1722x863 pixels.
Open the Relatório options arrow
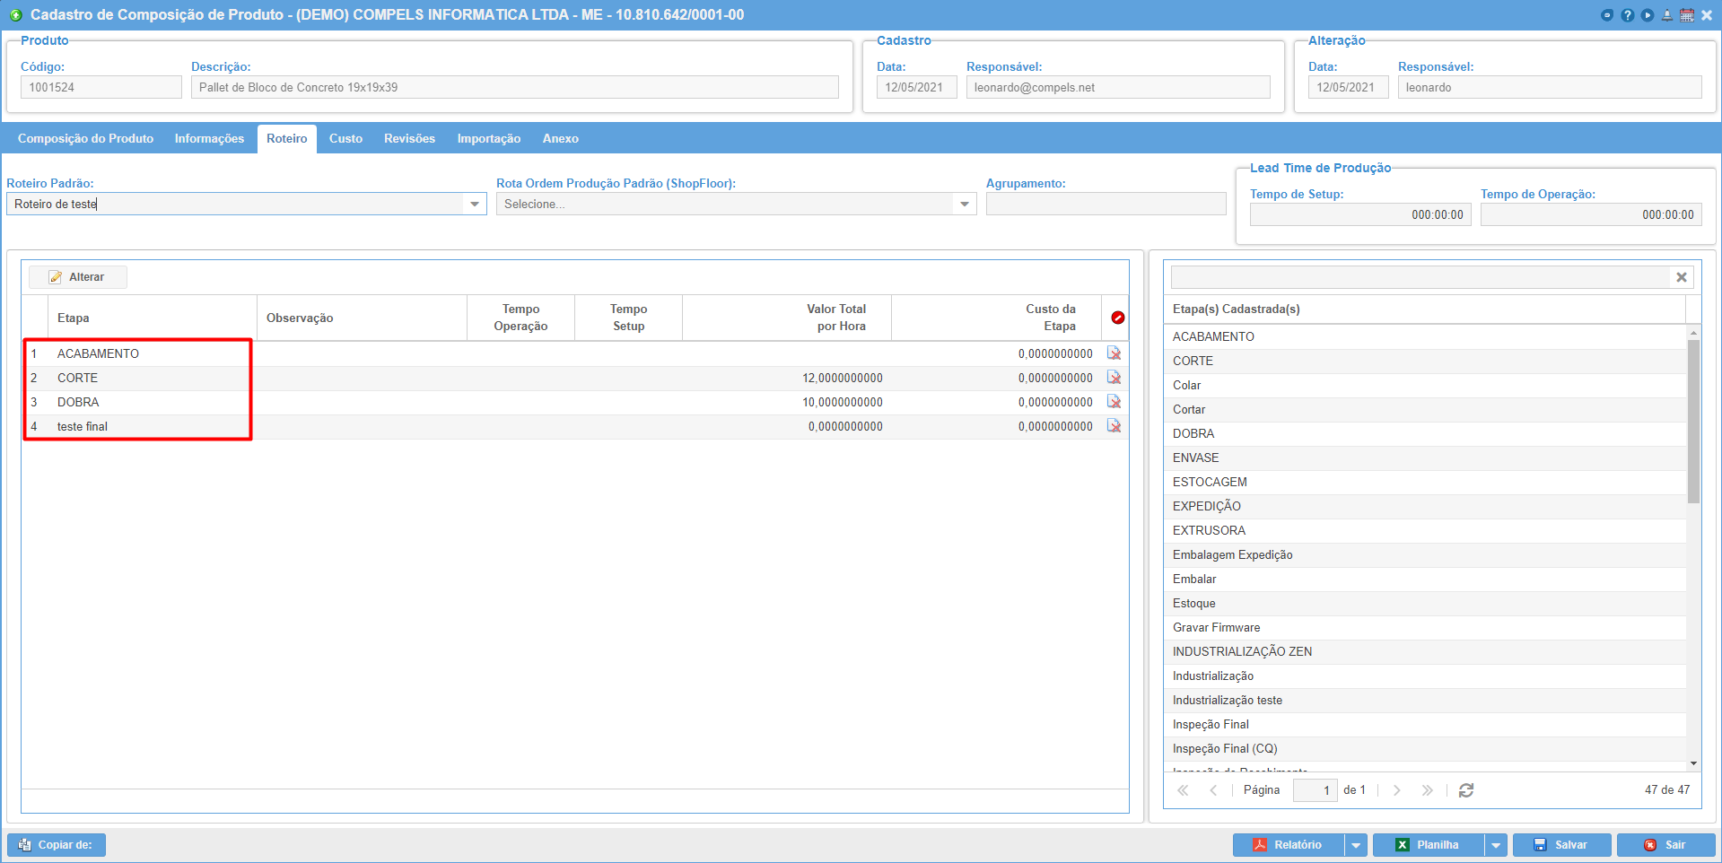[x=1356, y=845]
